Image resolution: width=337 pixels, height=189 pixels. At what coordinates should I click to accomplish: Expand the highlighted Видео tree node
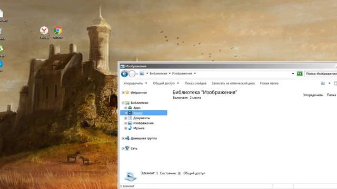[126, 113]
